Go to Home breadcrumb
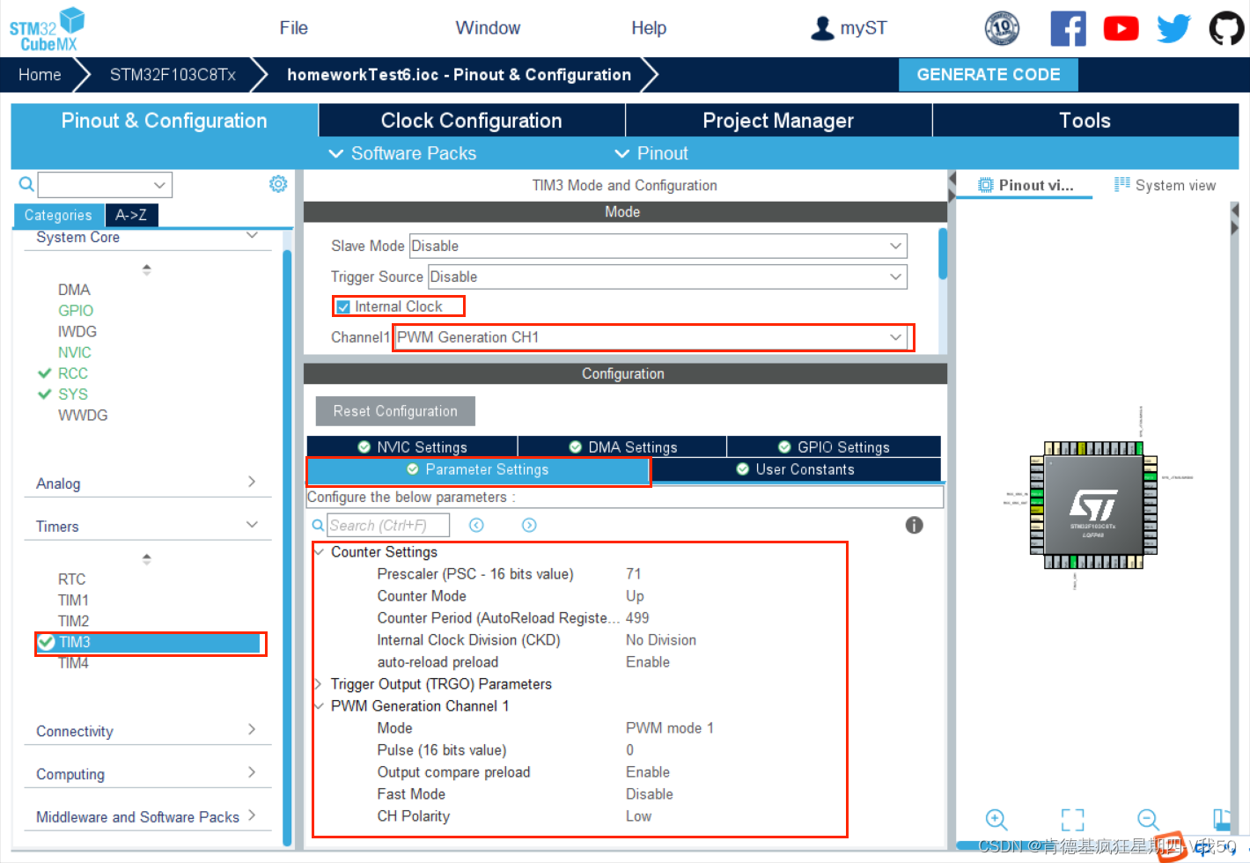The image size is (1250, 863). tap(40, 75)
